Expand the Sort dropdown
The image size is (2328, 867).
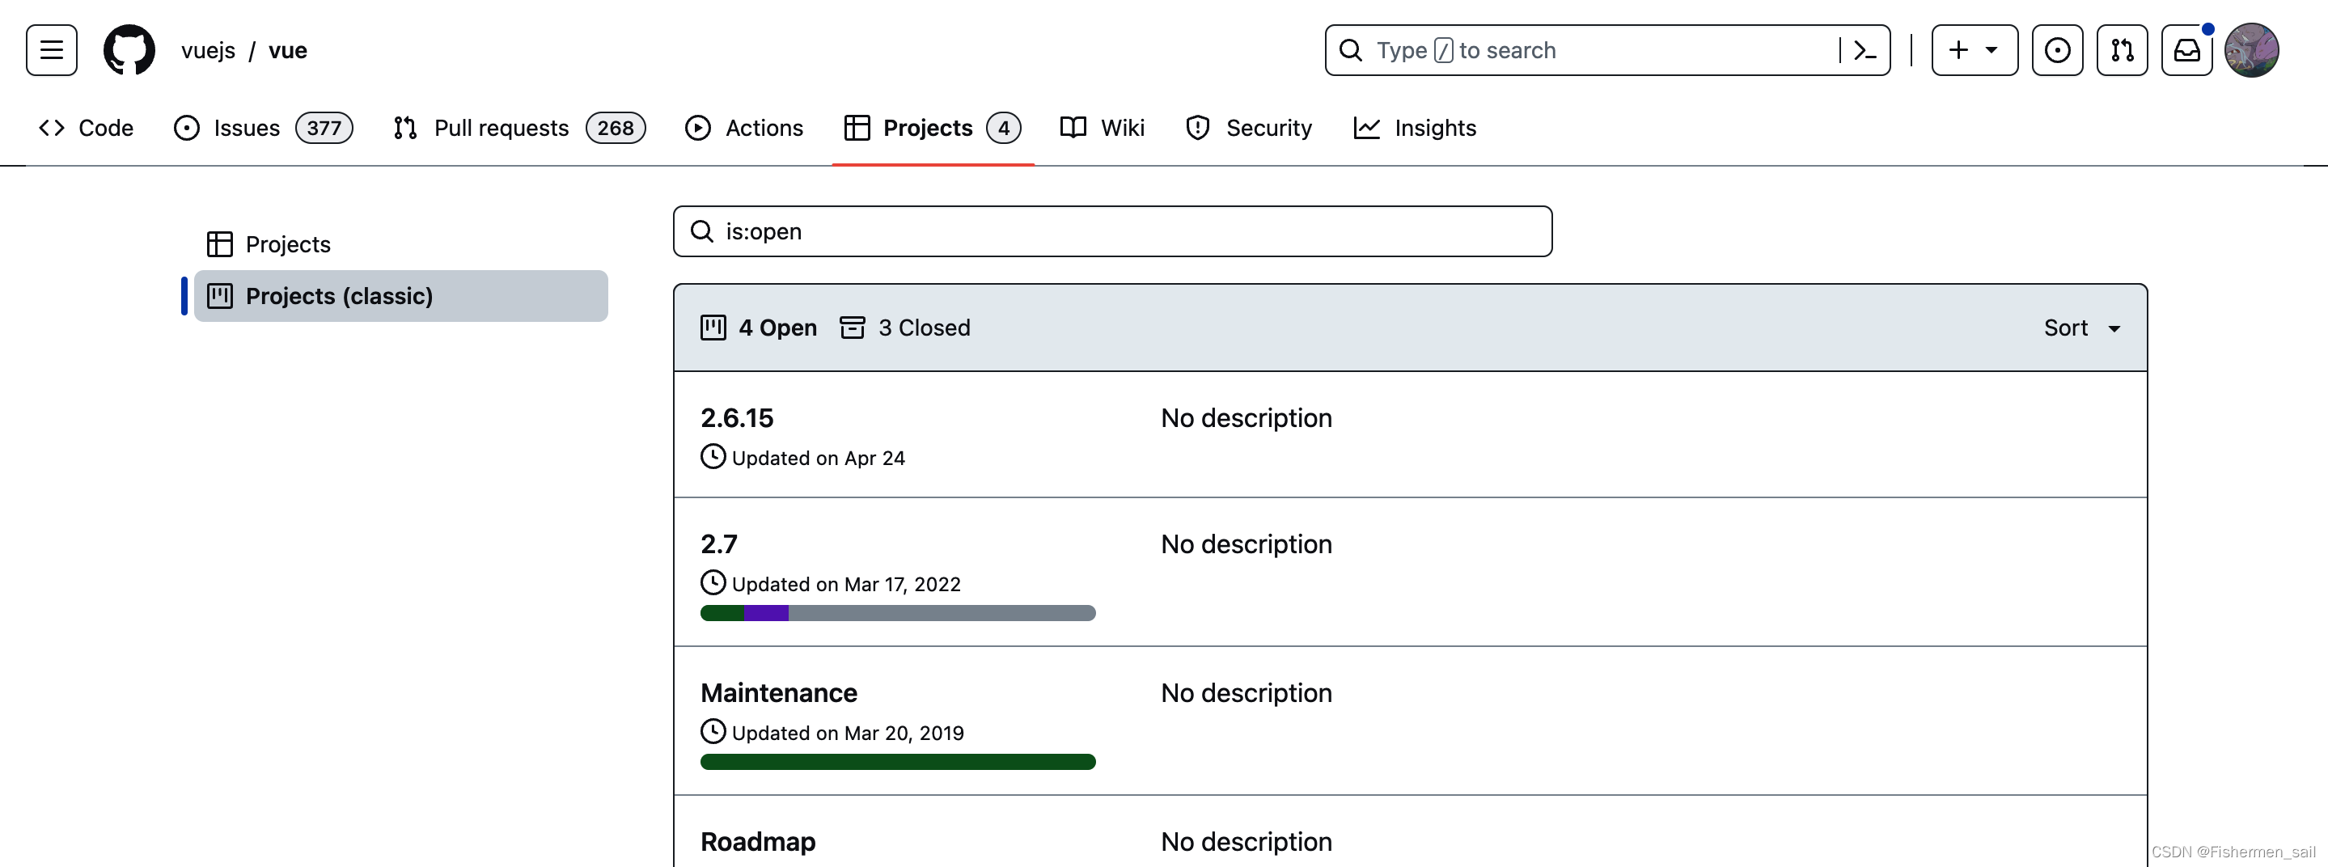pyautogui.click(x=2082, y=327)
